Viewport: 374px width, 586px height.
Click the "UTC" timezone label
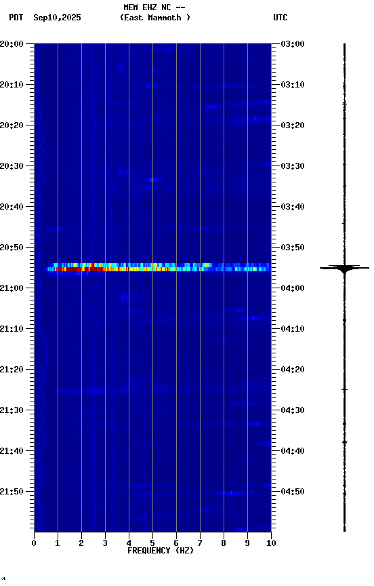pyautogui.click(x=280, y=18)
